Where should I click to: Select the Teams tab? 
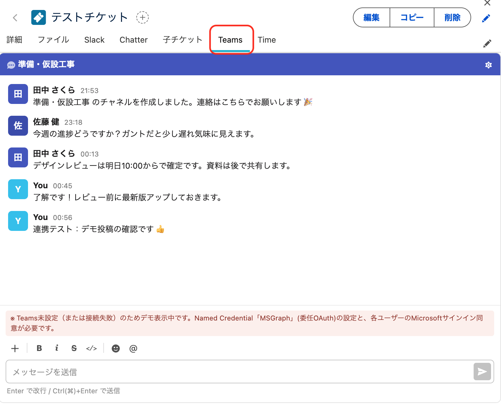point(230,40)
